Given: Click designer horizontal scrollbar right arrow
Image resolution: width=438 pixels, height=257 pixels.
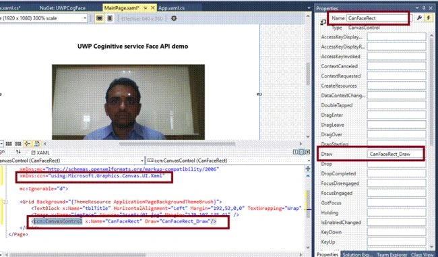Looking at the screenshot, I should click(x=301, y=144).
